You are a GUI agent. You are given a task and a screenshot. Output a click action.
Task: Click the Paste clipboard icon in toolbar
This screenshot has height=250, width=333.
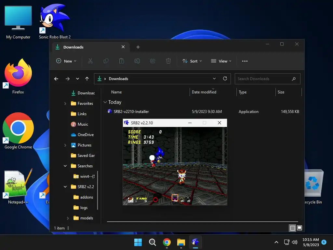(x=122, y=61)
